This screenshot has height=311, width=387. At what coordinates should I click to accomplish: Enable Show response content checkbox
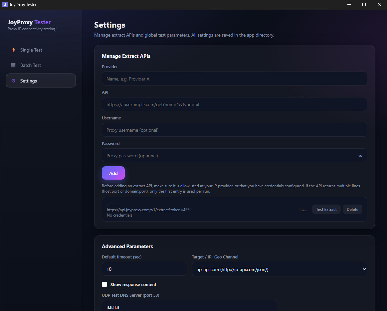(x=104, y=284)
